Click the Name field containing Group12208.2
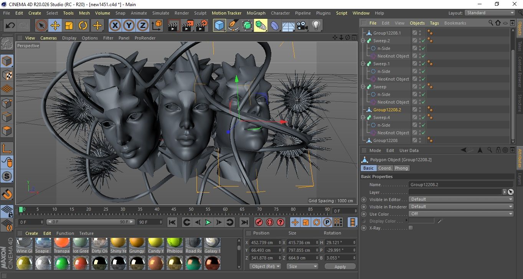This screenshot has width=523, height=279. [460, 185]
